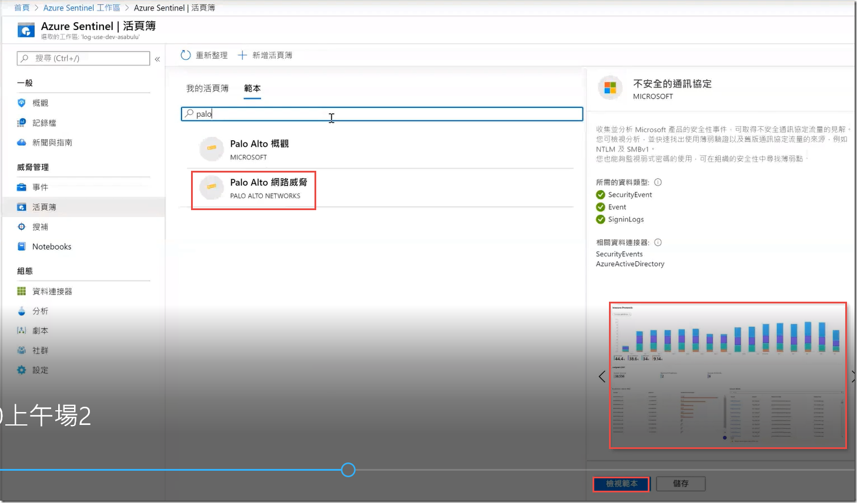Click the 概觀 shield icon

pos(22,103)
